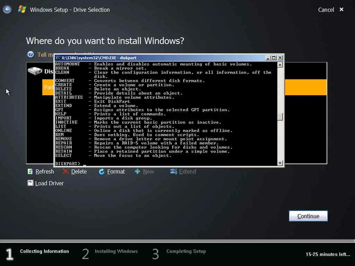Click the 'Where do you want to install Windows?' heading
Screen dimensions: 355x266
[x=105, y=41]
